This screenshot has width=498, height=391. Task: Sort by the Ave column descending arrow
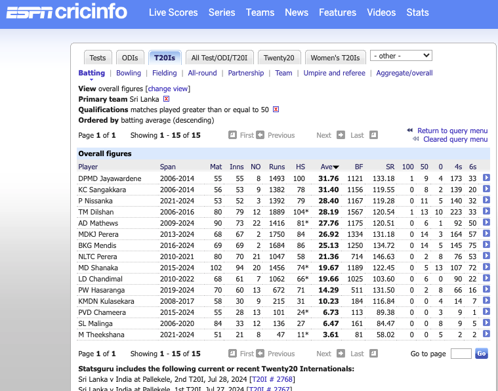336,167
